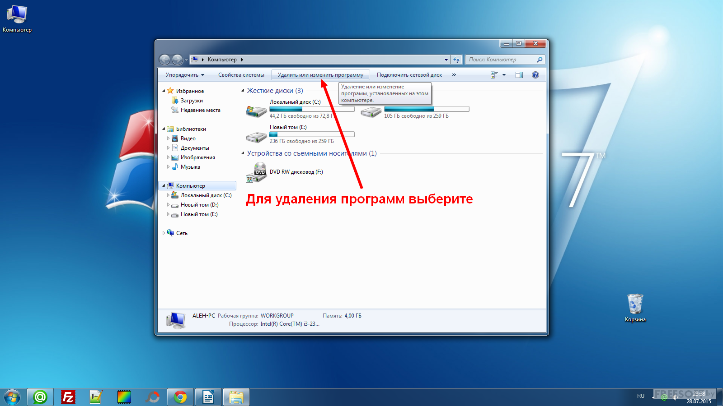
Task: Open Новый том (E:) in tree
Action: (199, 214)
